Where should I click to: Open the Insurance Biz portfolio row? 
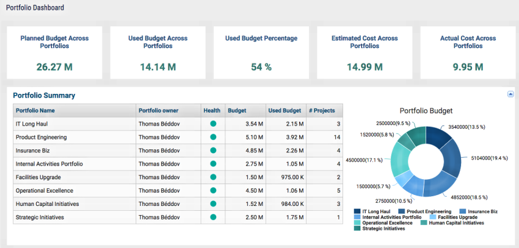click(178, 151)
